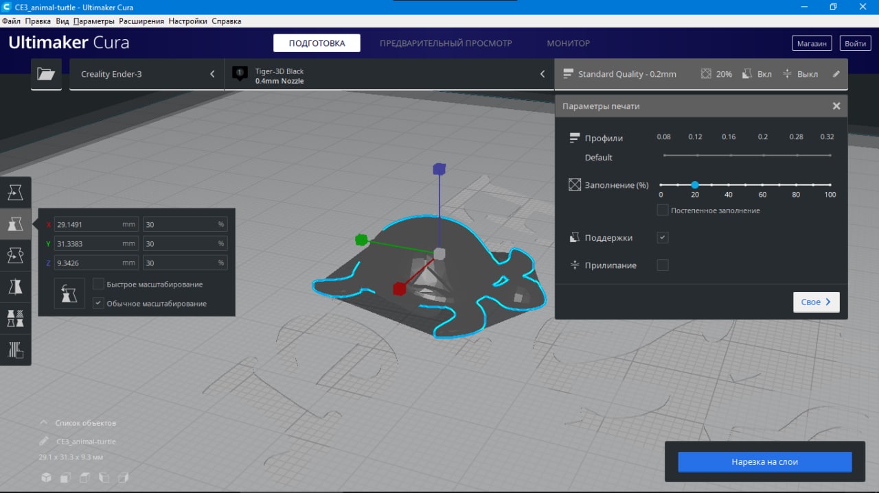Open file folder icon
Image resolution: width=879 pixels, height=493 pixels.
pyautogui.click(x=46, y=74)
